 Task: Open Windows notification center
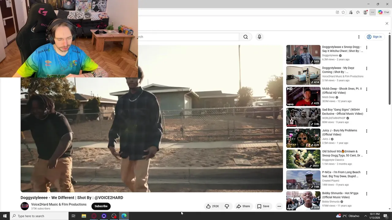click(x=386, y=216)
